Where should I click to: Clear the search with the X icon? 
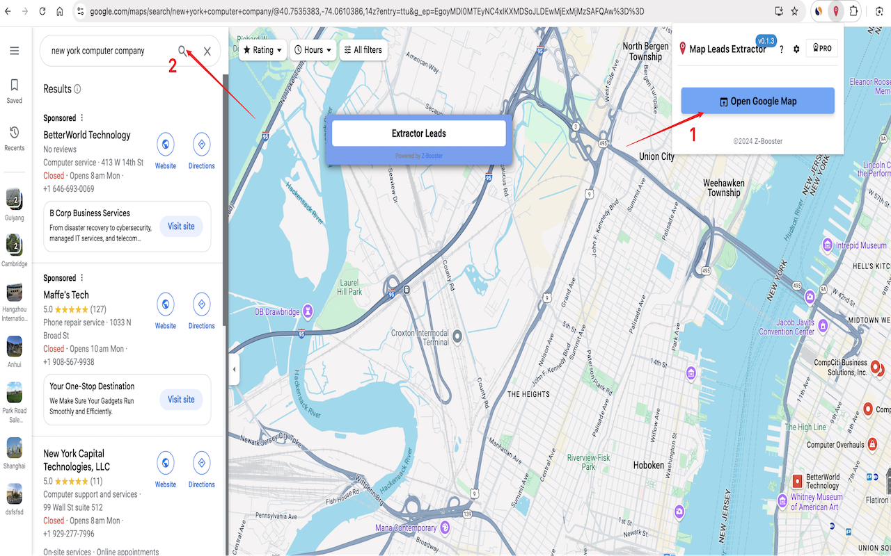(207, 51)
